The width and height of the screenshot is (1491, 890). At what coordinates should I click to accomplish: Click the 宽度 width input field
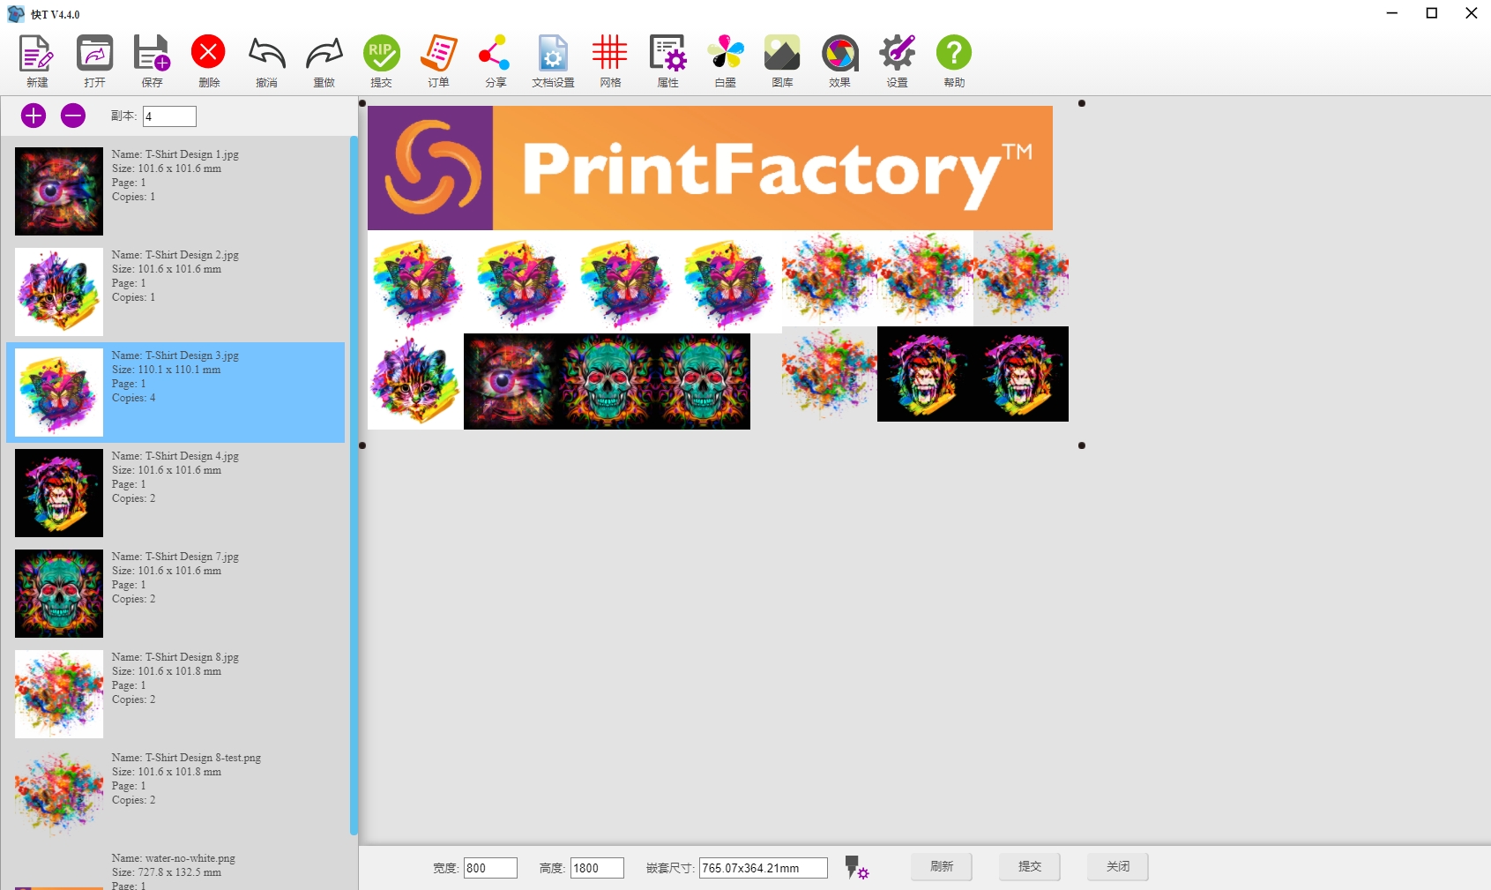[x=490, y=868]
